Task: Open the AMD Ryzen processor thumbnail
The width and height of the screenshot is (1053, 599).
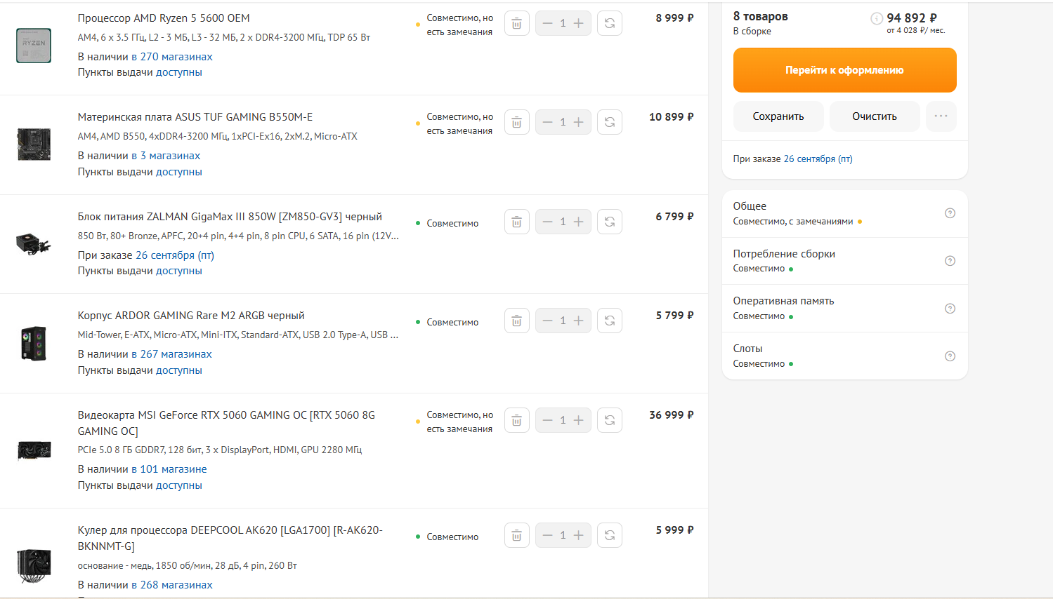Action: pyautogui.click(x=34, y=46)
